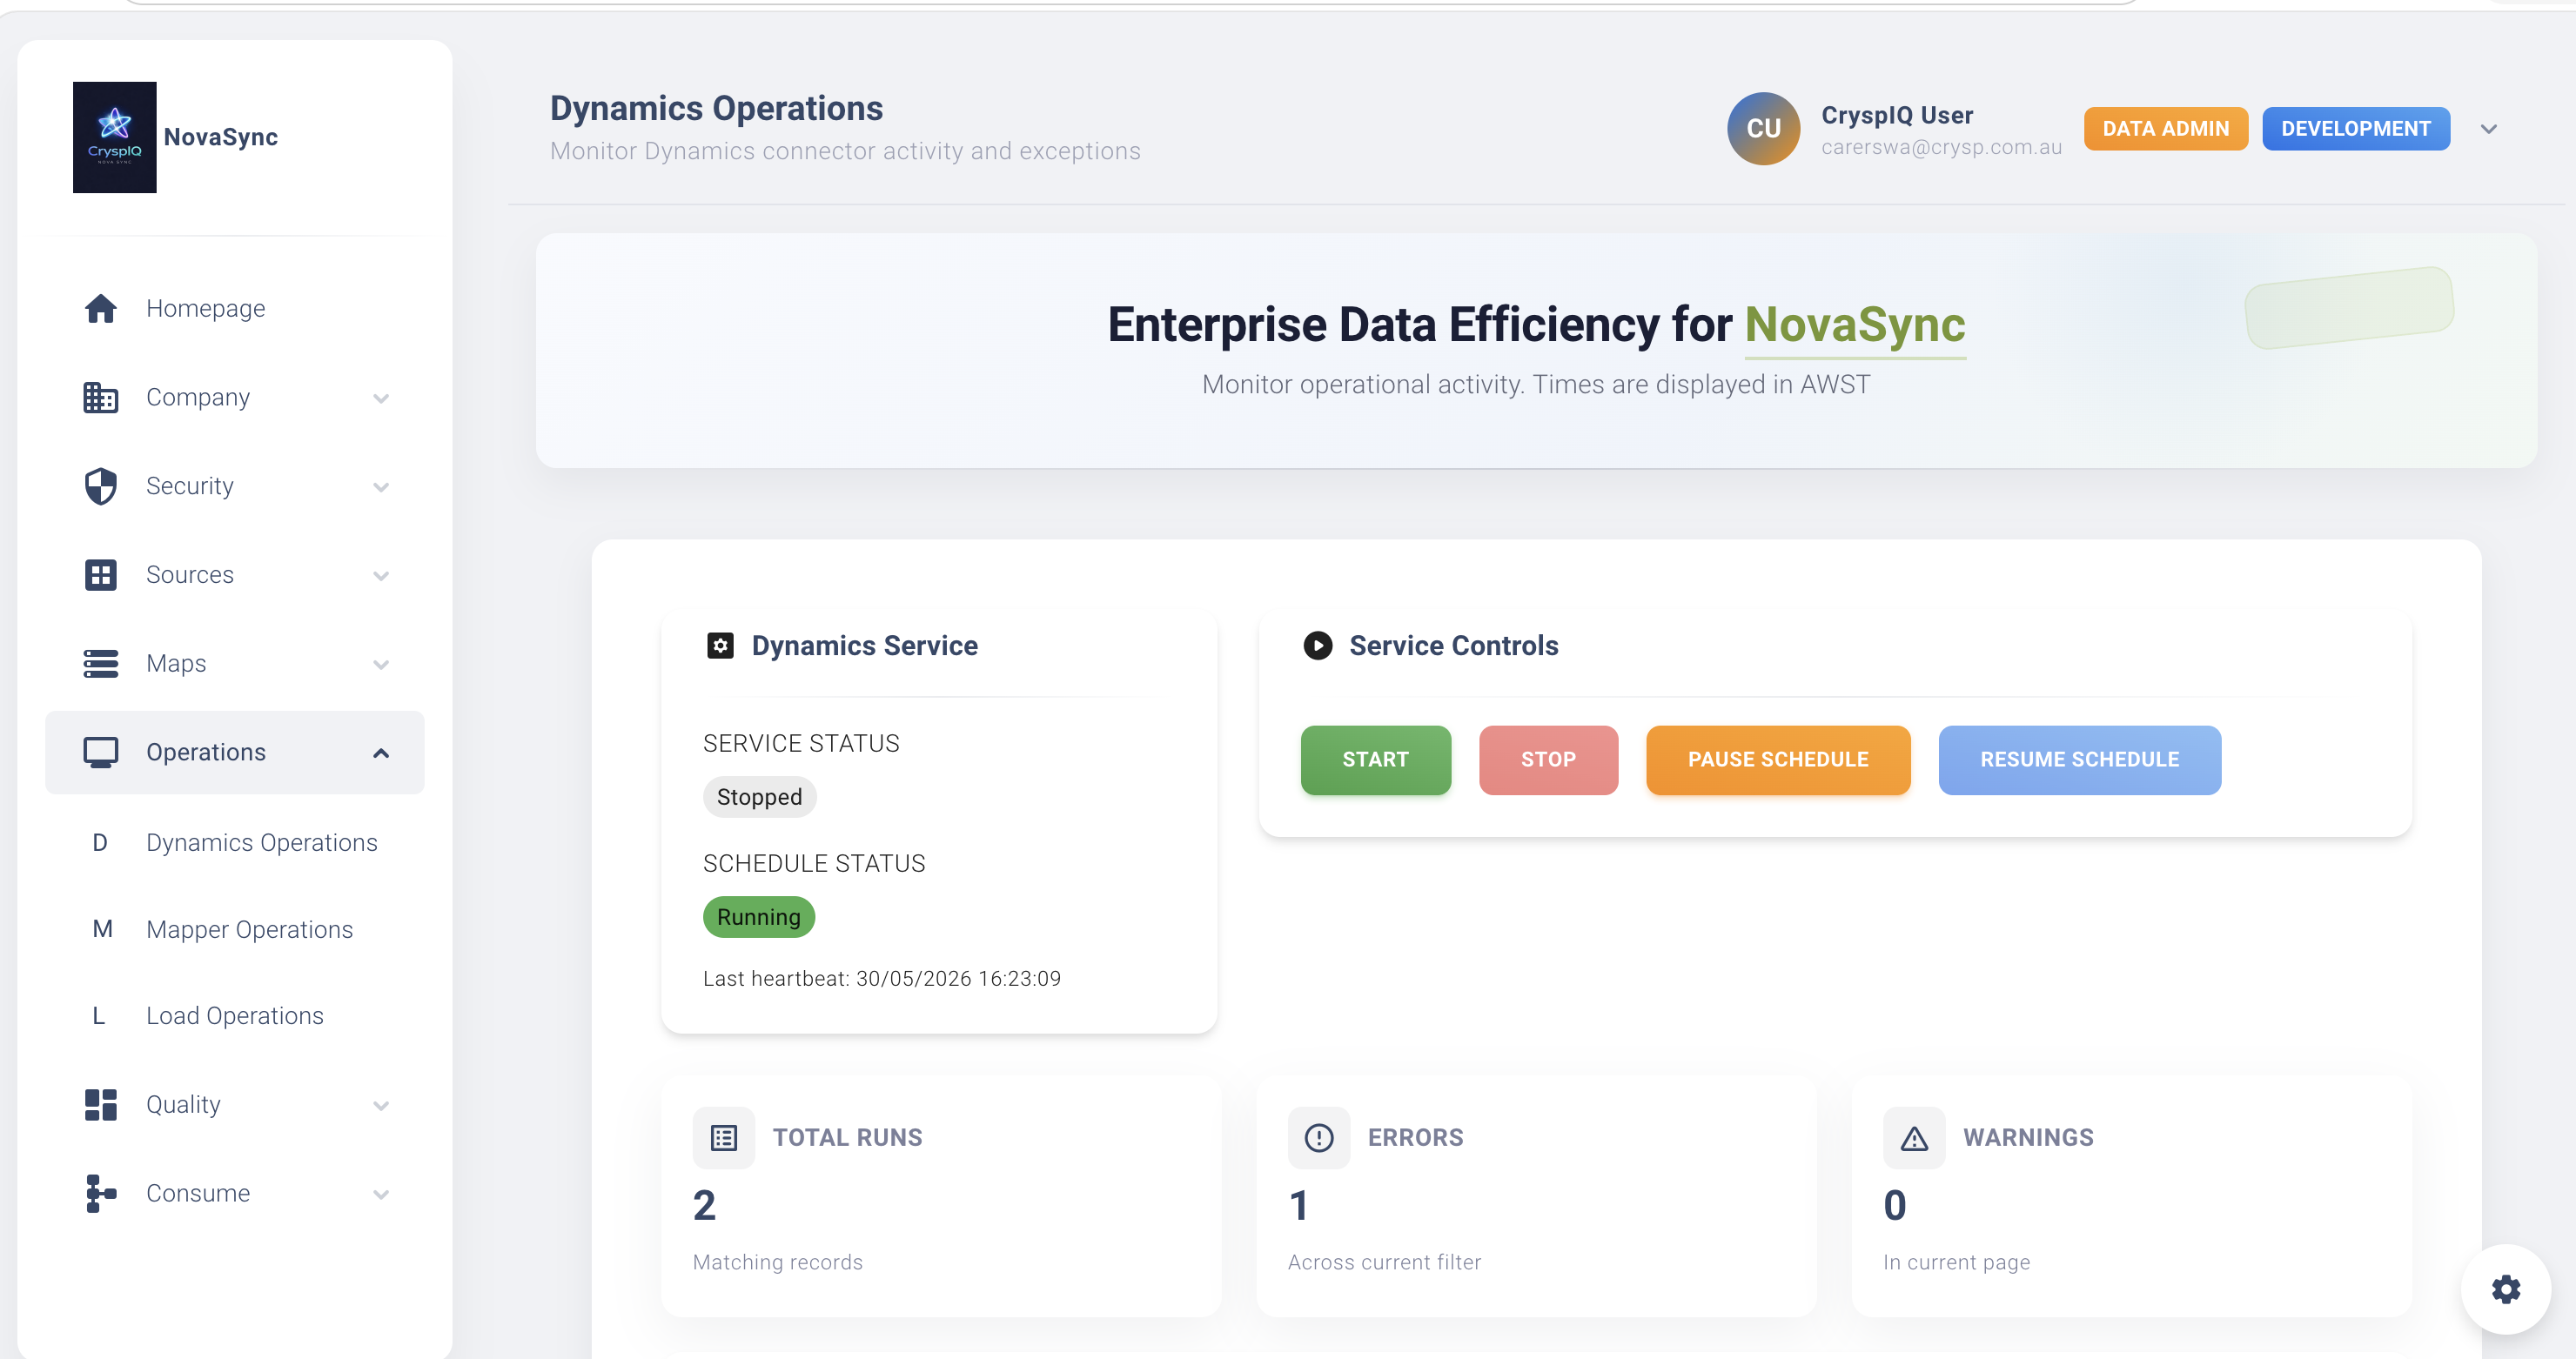Click the carerswa@crysp.com.au email text
The image size is (2576, 1359).
click(1941, 148)
